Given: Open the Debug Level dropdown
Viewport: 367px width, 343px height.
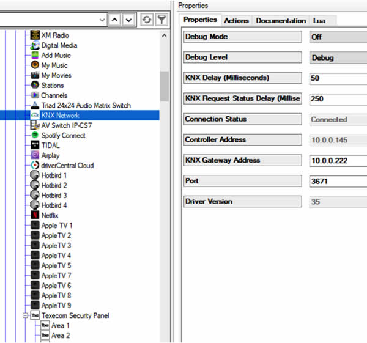Looking at the screenshot, I should 338,57.
